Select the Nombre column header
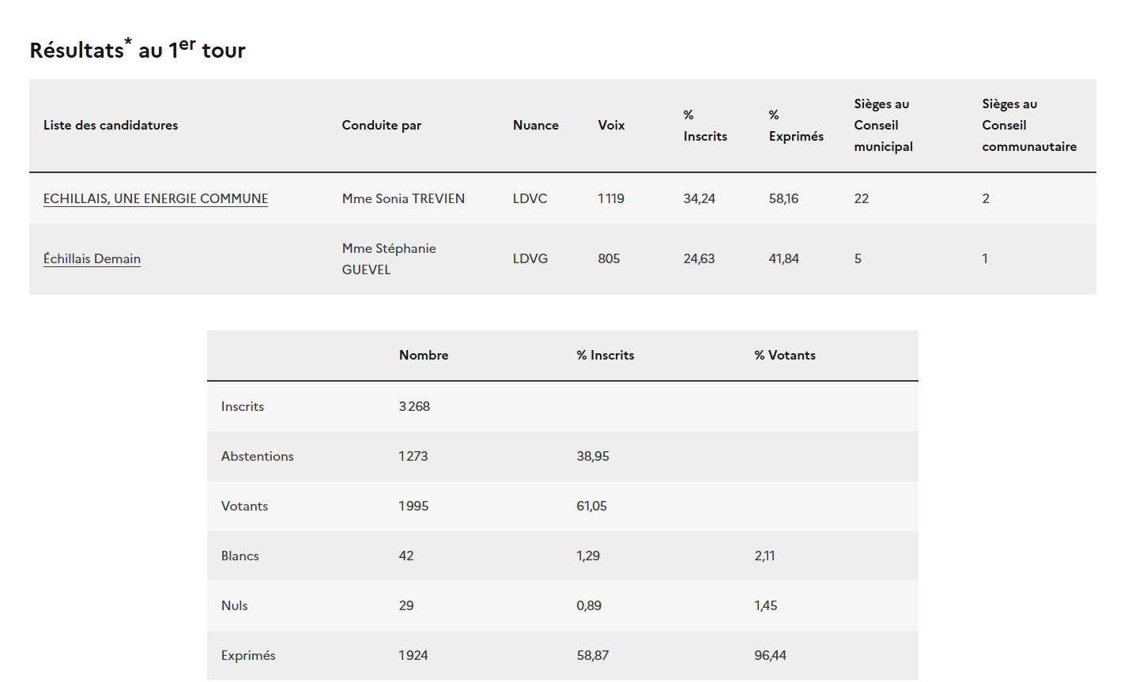 424,355
